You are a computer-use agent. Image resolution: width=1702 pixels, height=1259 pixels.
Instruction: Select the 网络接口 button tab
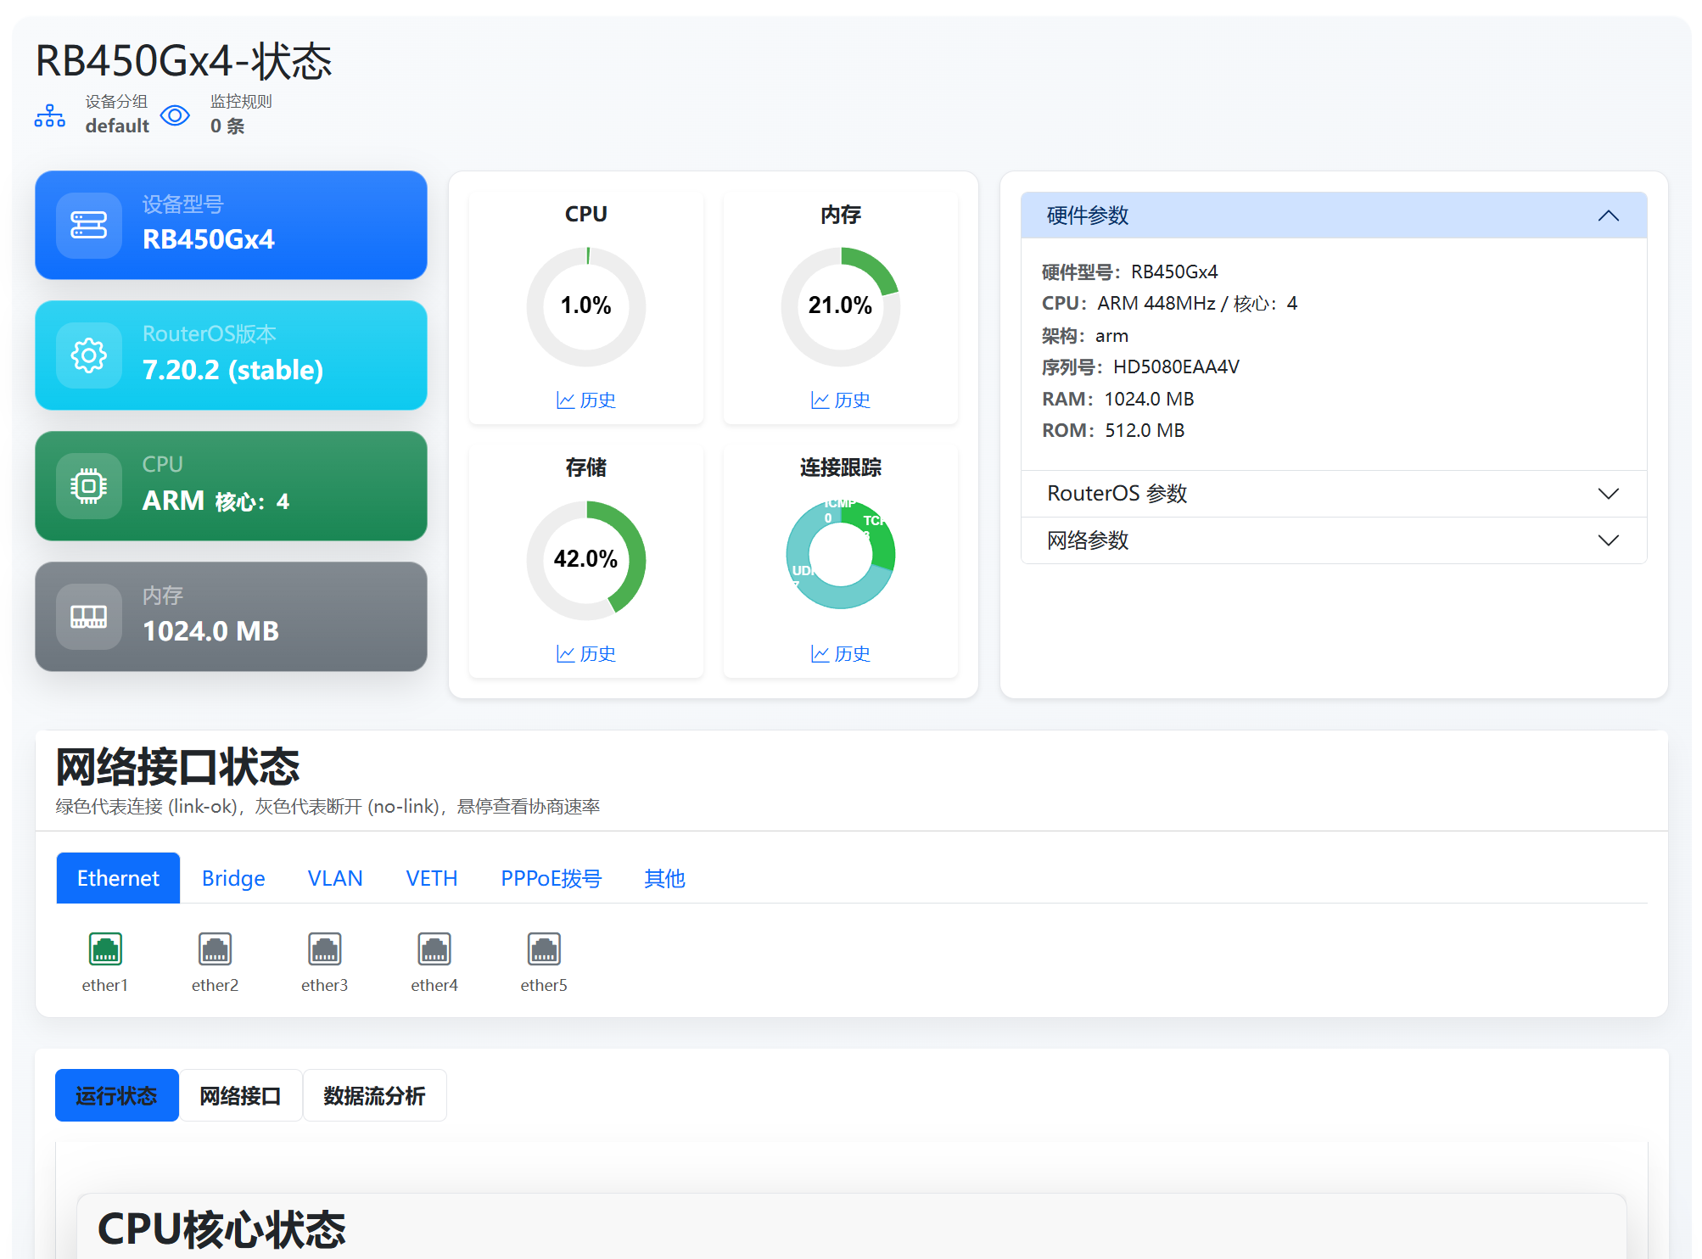tap(240, 1096)
